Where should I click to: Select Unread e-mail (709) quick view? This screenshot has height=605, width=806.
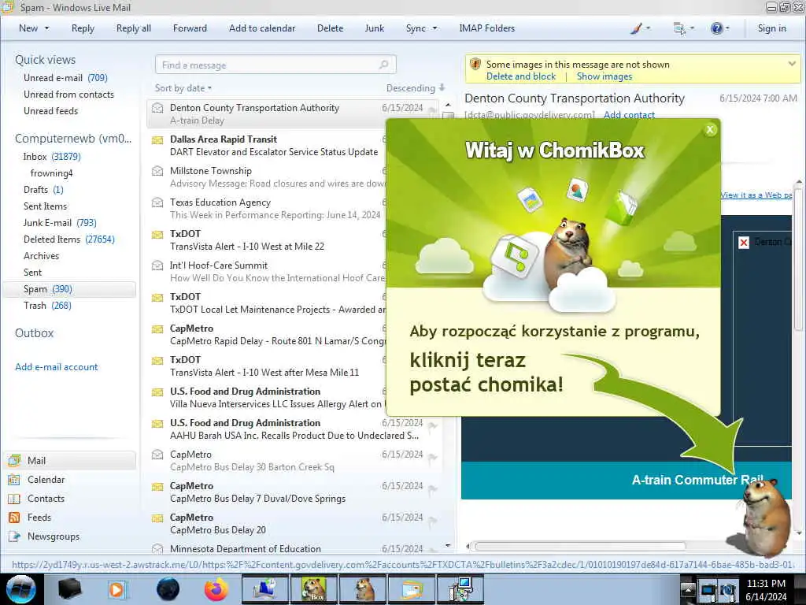click(x=65, y=78)
